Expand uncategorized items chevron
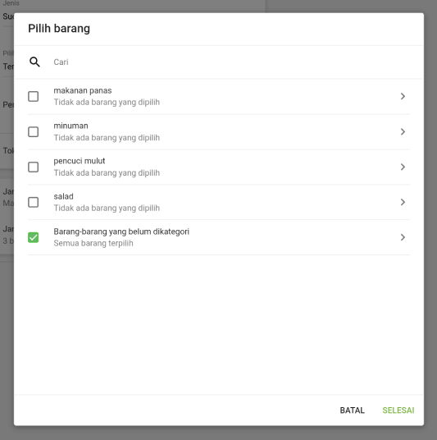This screenshot has height=440, width=437. point(403,238)
